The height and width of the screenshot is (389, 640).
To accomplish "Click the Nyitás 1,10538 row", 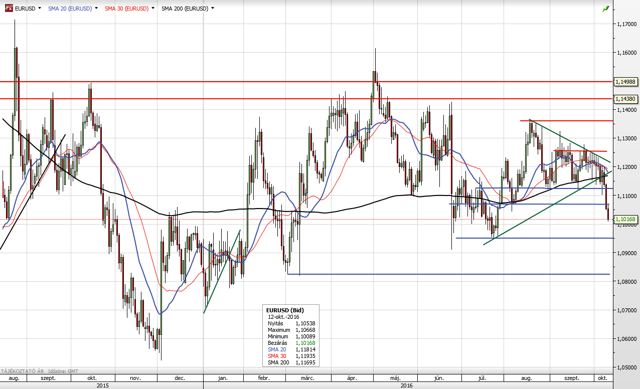I will [291, 323].
